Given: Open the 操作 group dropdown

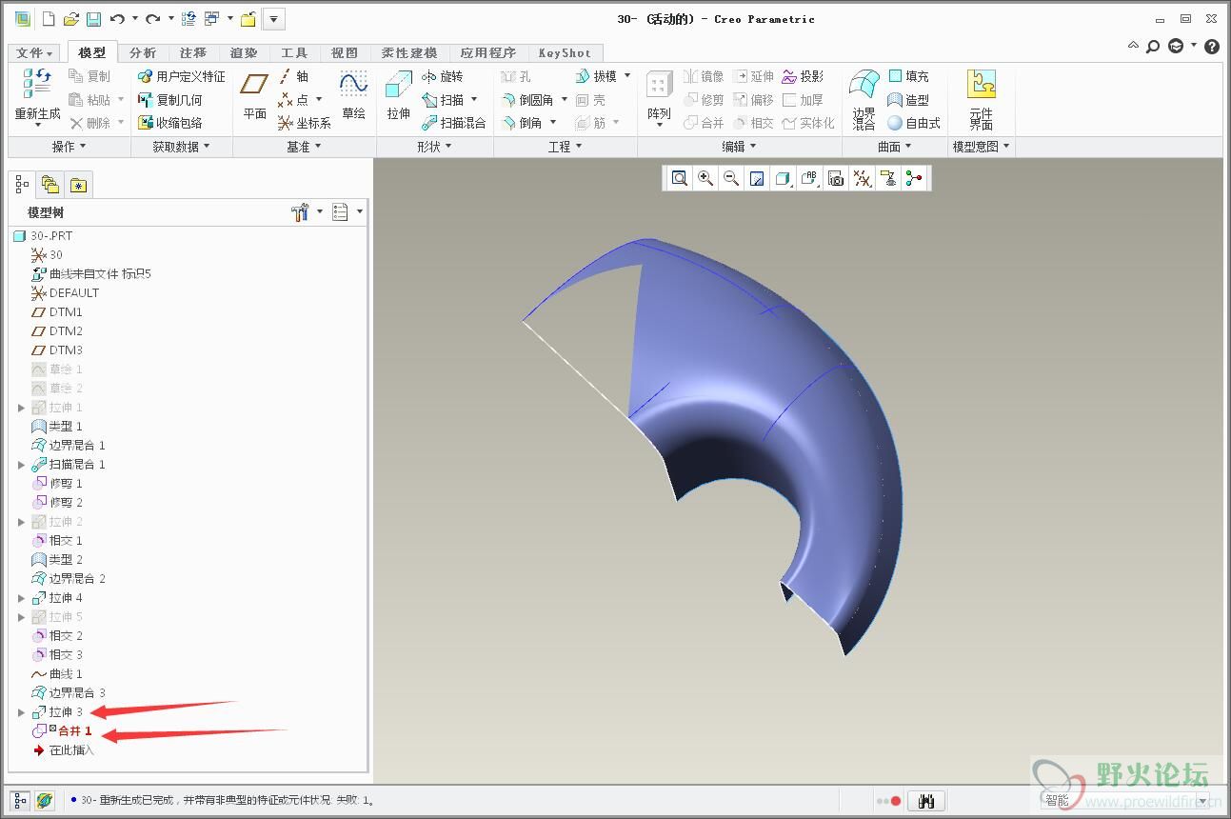Looking at the screenshot, I should click(69, 147).
